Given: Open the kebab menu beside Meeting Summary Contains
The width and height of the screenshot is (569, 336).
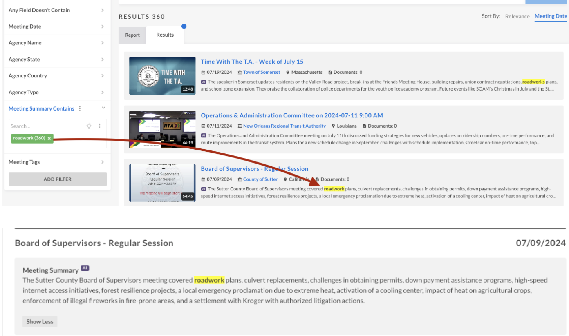Looking at the screenshot, I should coord(80,108).
